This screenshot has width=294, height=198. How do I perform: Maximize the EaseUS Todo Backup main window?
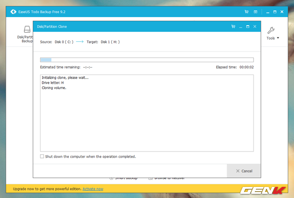(275, 12)
